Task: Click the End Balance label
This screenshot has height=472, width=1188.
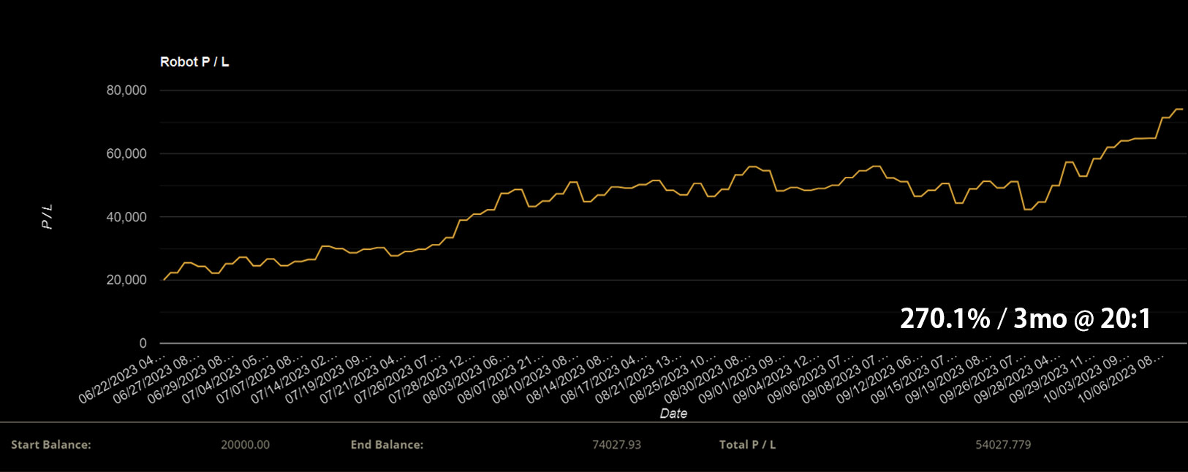Action: pyautogui.click(x=387, y=444)
